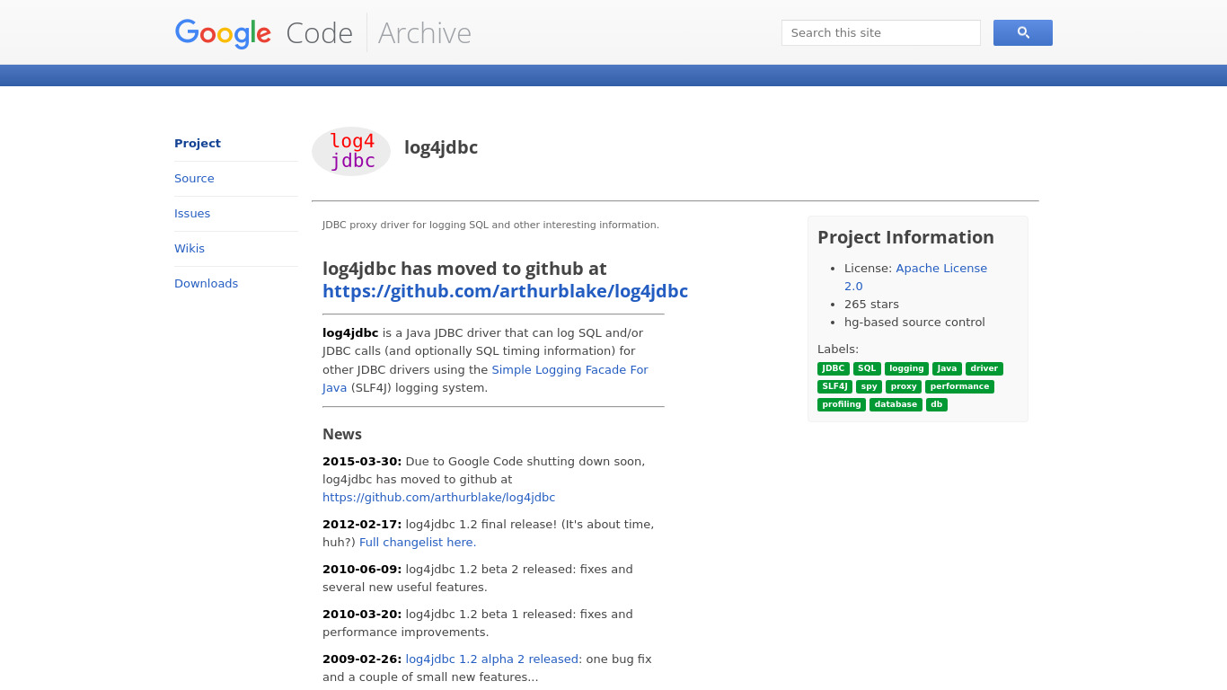The width and height of the screenshot is (1227, 690).
Task: Click the SQL label tag
Action: [867, 368]
